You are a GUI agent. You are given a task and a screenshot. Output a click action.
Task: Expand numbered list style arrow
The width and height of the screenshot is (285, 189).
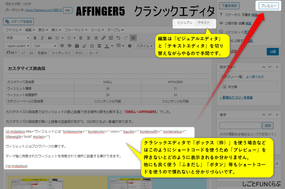click(x=75, y=38)
